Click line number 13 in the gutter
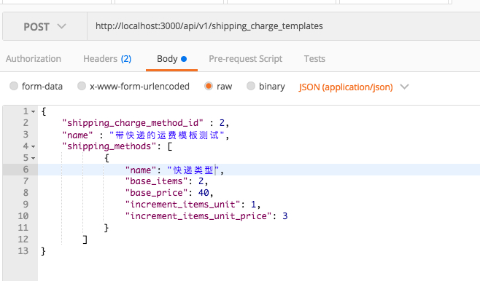Viewport: 480px width, 281px height. (23, 250)
